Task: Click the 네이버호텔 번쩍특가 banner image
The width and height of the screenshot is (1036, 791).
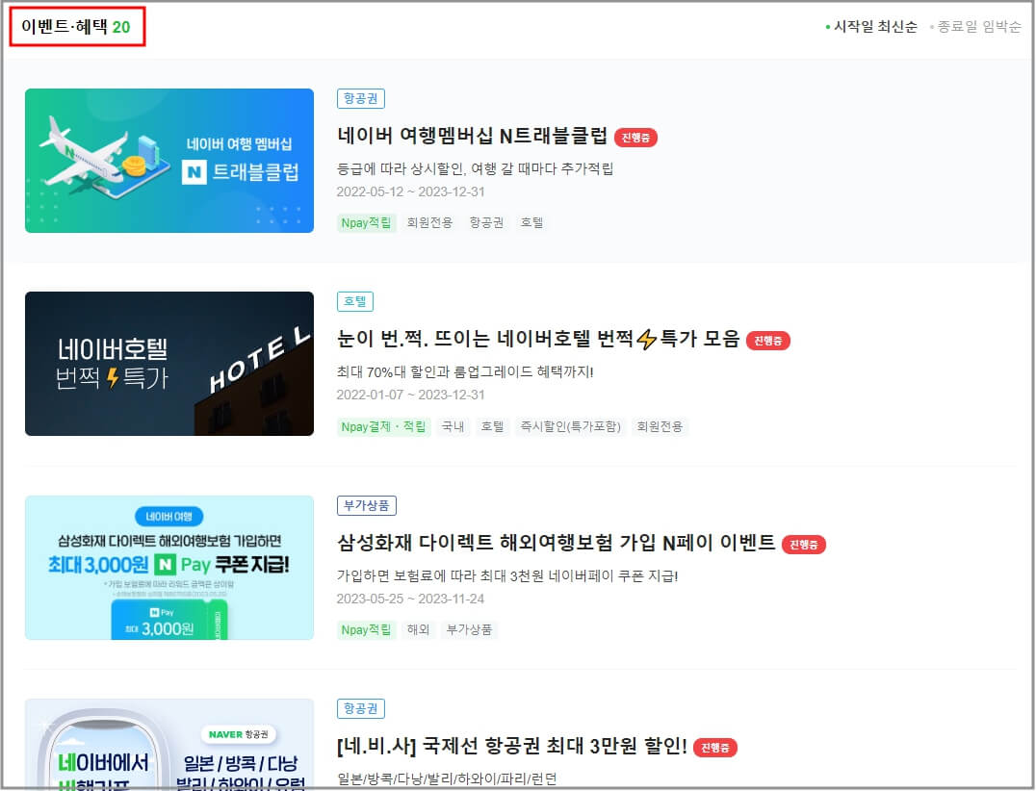Action: coord(169,364)
